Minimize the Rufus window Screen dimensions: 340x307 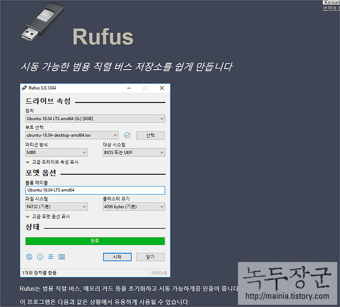pyautogui.click(x=129, y=88)
